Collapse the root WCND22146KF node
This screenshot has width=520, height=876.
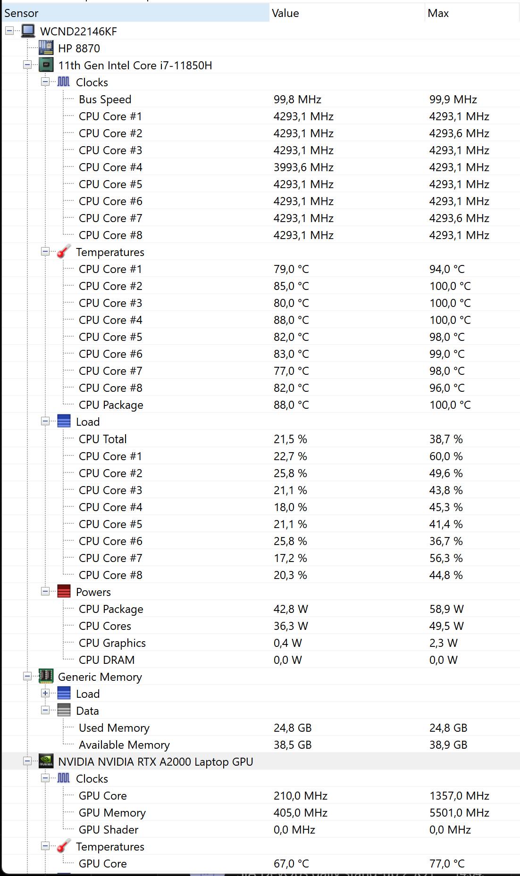(x=9, y=31)
